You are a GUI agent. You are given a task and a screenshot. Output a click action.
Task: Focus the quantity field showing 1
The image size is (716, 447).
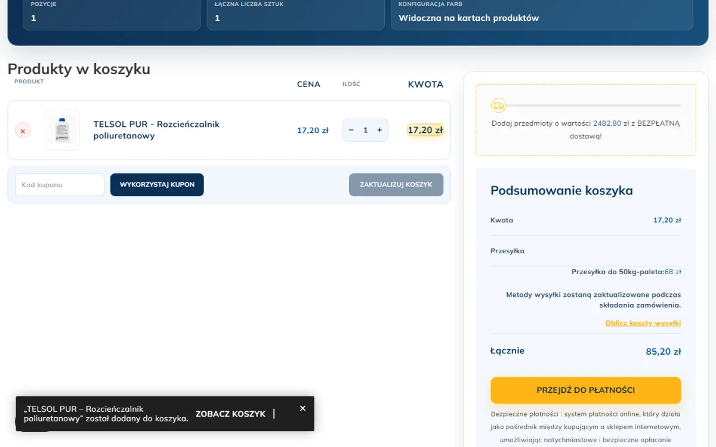point(366,130)
